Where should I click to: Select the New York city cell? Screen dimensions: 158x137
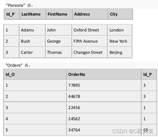tap(120, 41)
